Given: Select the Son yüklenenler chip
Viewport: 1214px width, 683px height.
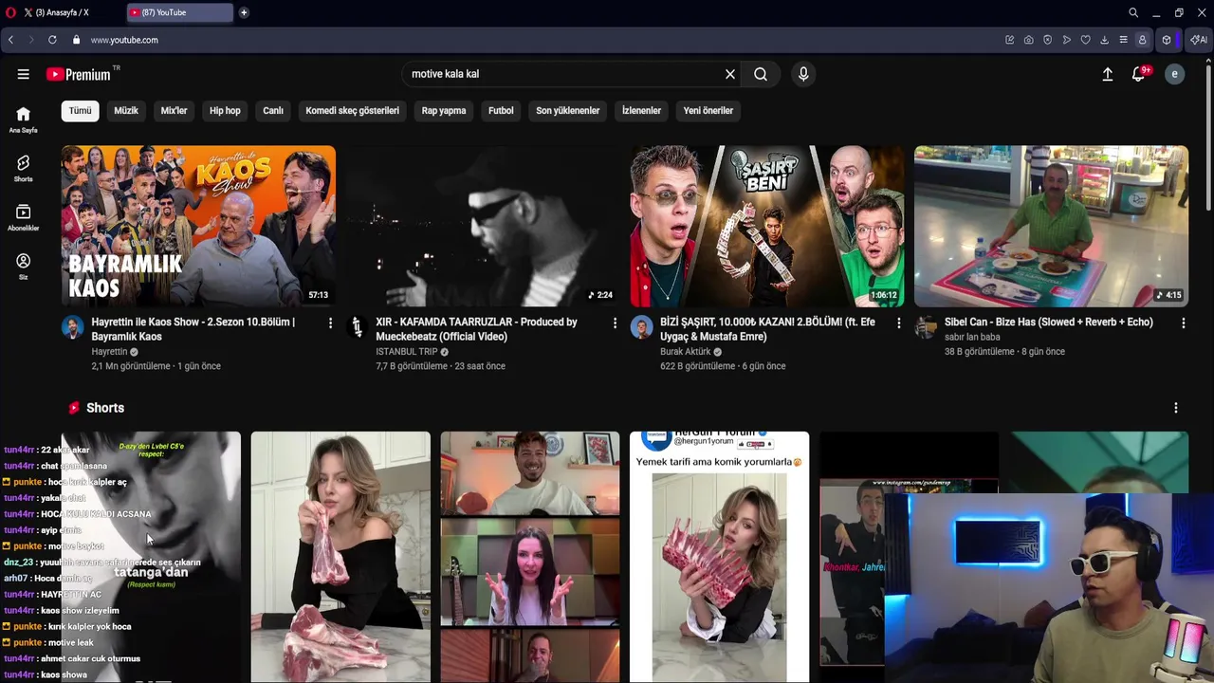Looking at the screenshot, I should click(567, 110).
